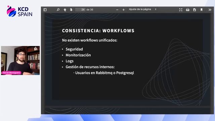
Task: Download the PDF file
Action: (x=195, y=10)
